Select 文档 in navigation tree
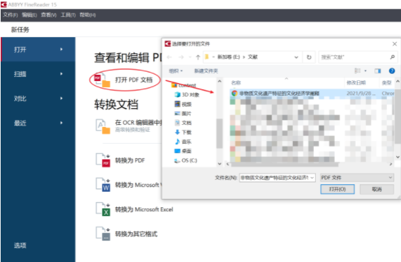 [x=183, y=123]
